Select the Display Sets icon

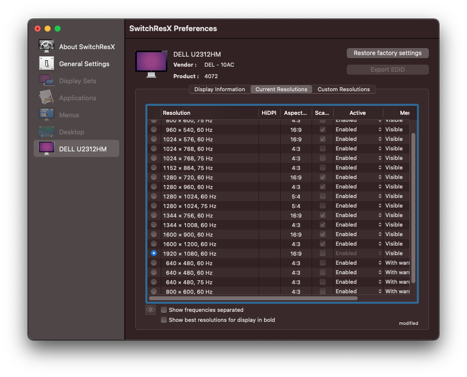pyautogui.click(x=47, y=80)
